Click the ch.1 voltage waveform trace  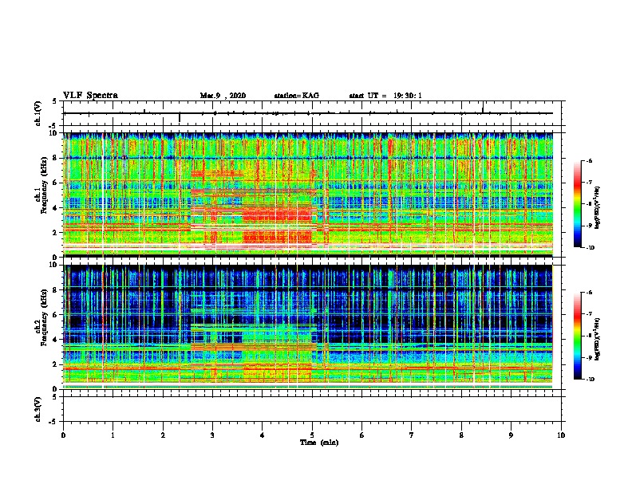[308, 113]
